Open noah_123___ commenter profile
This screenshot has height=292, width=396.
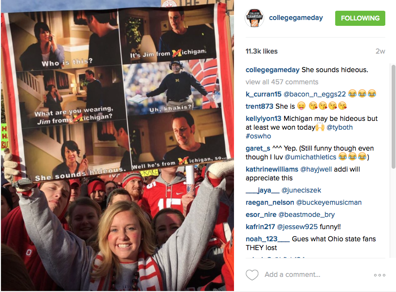click(x=268, y=239)
